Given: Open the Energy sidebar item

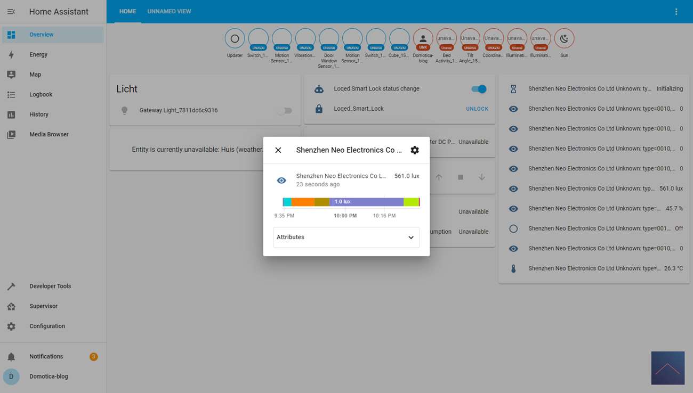Looking at the screenshot, I should tap(38, 55).
